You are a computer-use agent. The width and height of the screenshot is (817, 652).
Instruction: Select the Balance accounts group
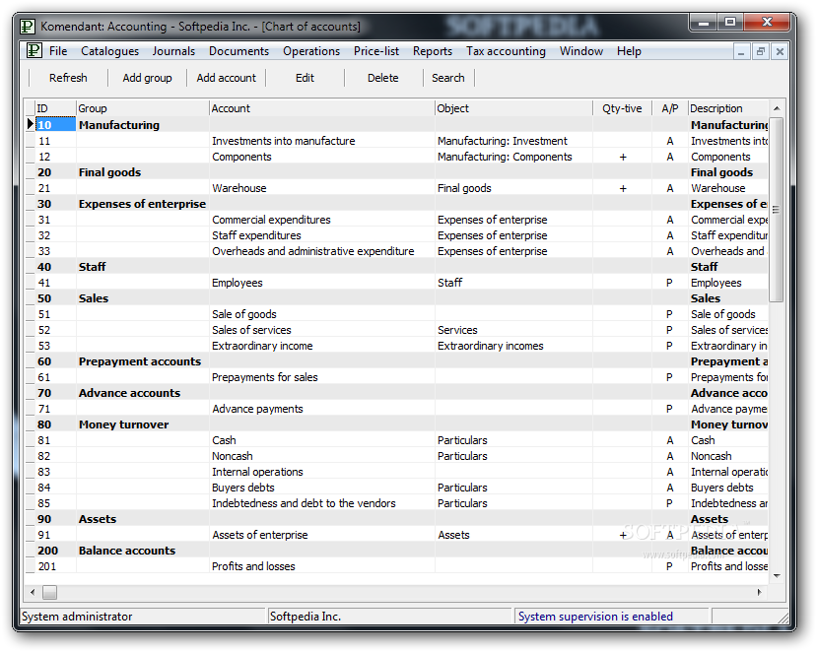396,551
